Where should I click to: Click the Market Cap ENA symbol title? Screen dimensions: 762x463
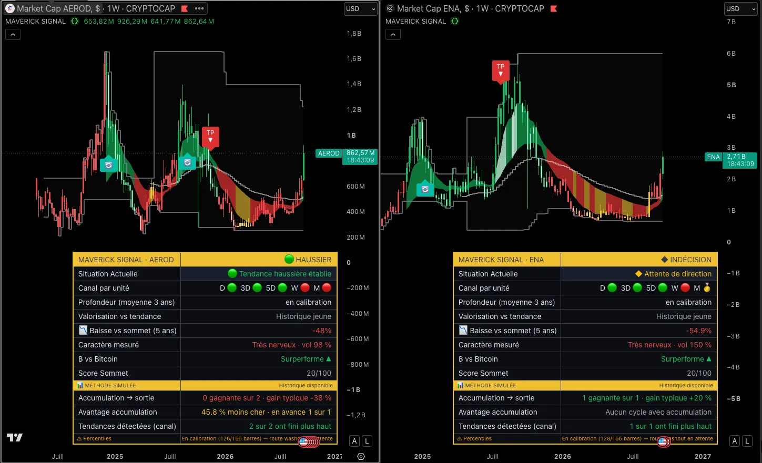[433, 8]
